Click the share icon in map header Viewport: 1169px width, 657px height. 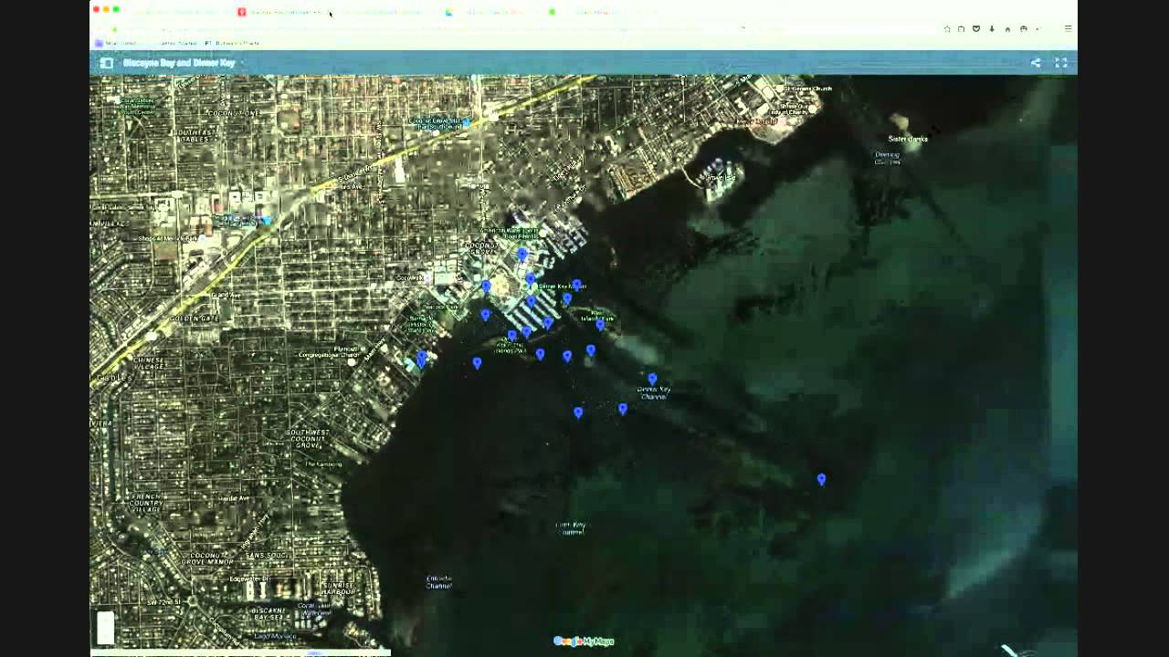pos(1036,63)
